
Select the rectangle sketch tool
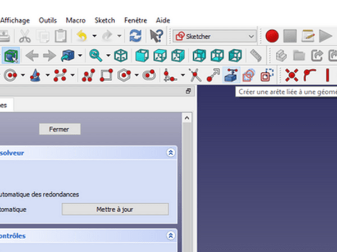pyautogui.click(x=107, y=74)
